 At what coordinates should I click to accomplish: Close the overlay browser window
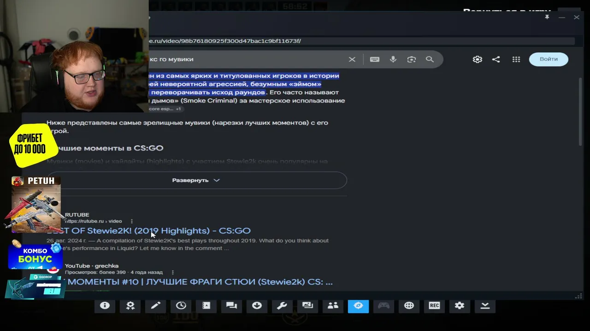click(577, 17)
